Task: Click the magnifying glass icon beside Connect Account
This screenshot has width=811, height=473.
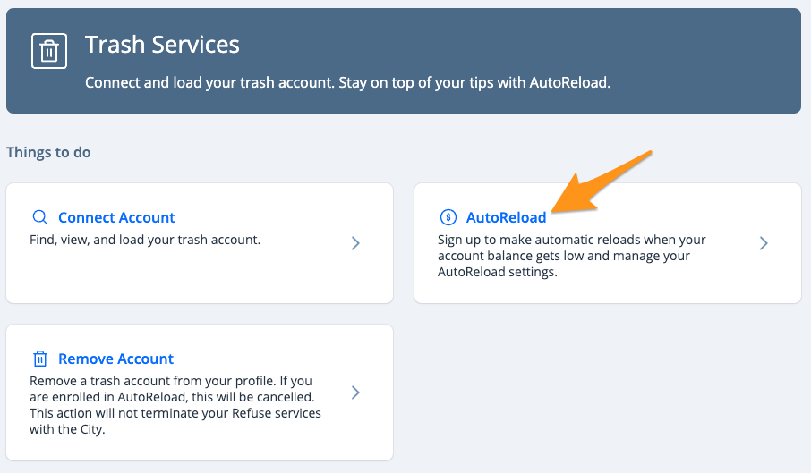Action: (x=40, y=217)
